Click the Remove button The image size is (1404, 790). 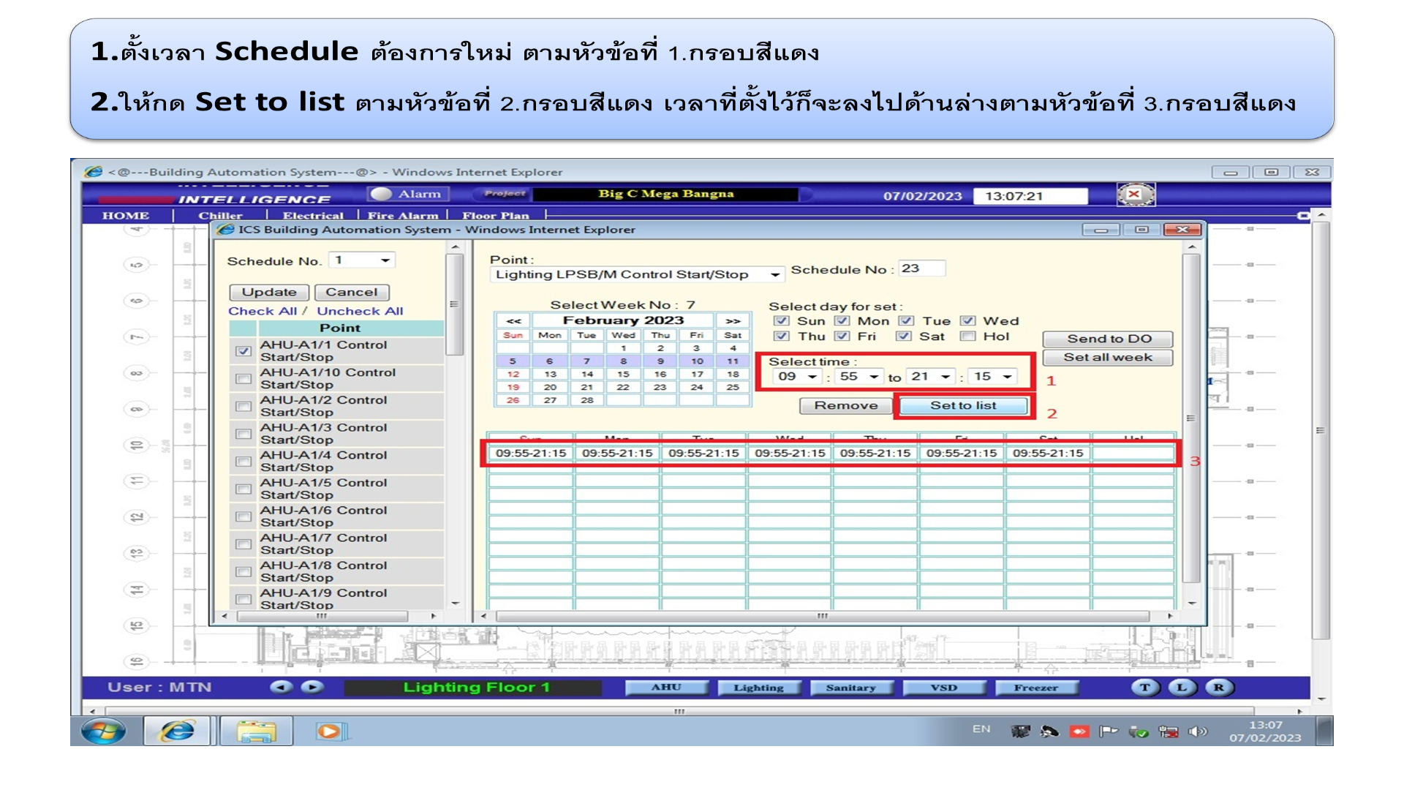point(846,406)
